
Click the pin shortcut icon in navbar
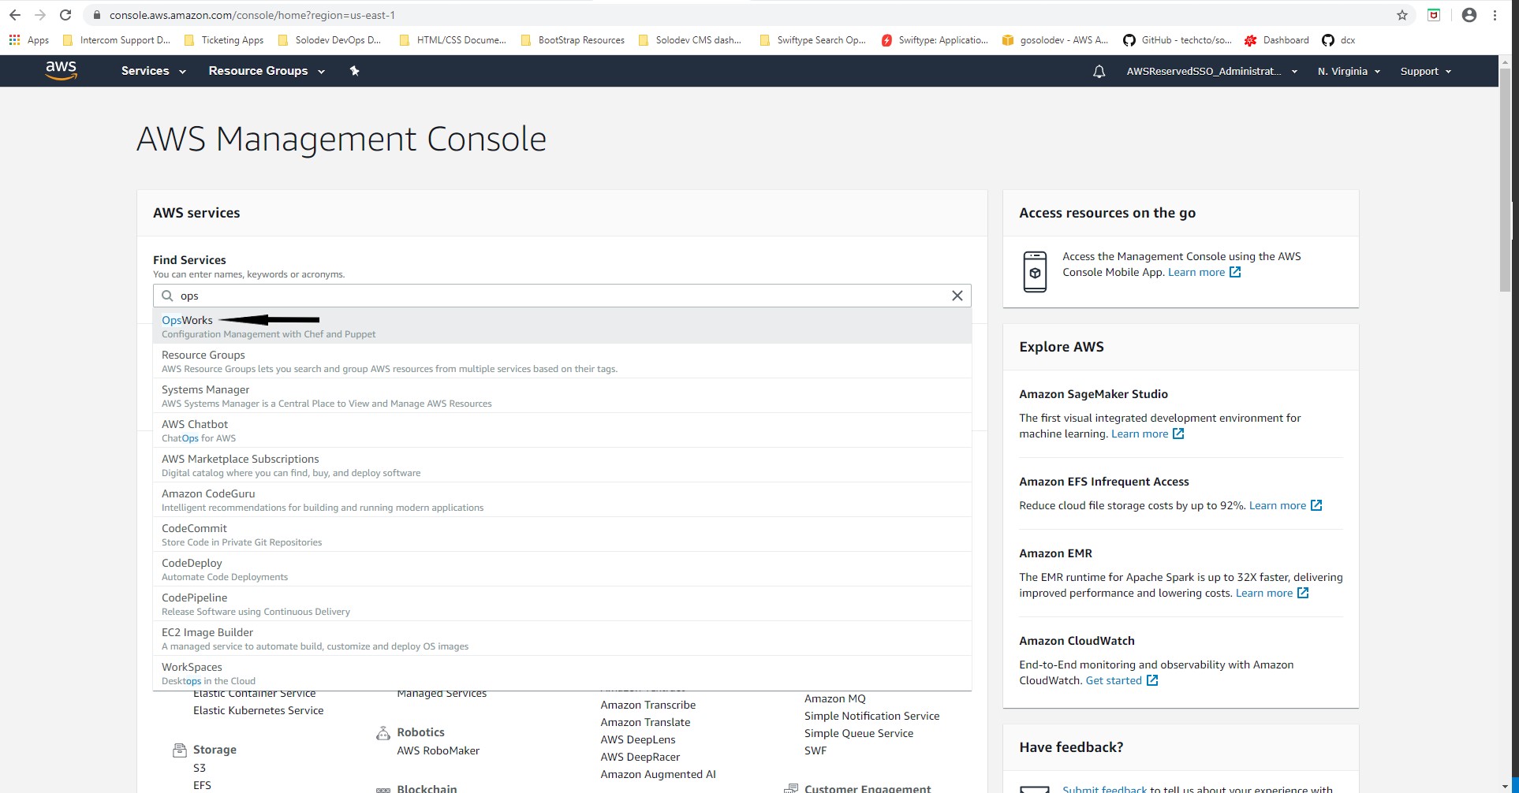pyautogui.click(x=355, y=71)
